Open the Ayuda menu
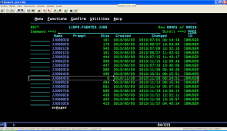The image size is (227, 131). click(59, 6)
